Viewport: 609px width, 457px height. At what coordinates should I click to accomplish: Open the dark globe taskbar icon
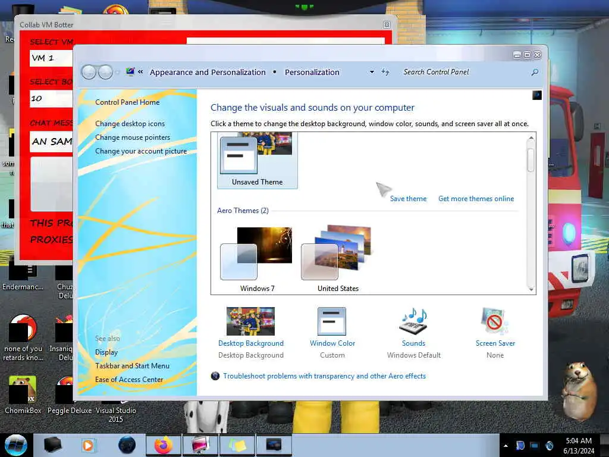[x=127, y=445]
